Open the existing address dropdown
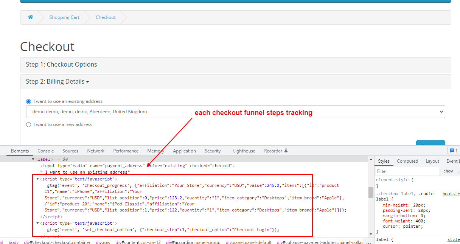460x244 pixels. click(x=236, y=112)
